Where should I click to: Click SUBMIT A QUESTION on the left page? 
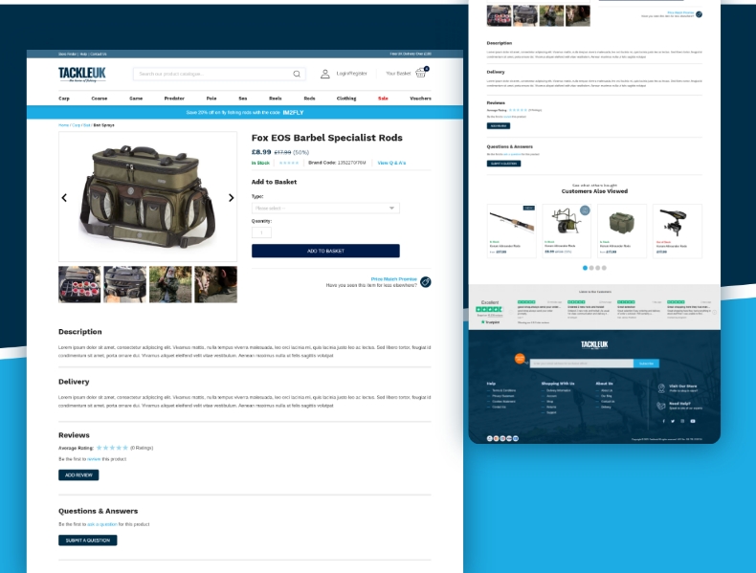point(88,540)
